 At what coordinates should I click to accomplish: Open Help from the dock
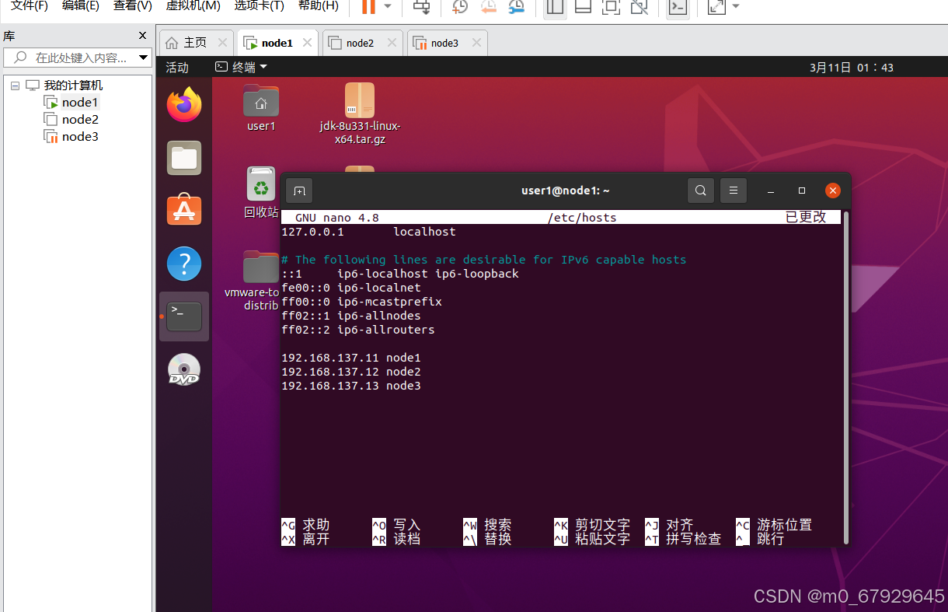(184, 264)
